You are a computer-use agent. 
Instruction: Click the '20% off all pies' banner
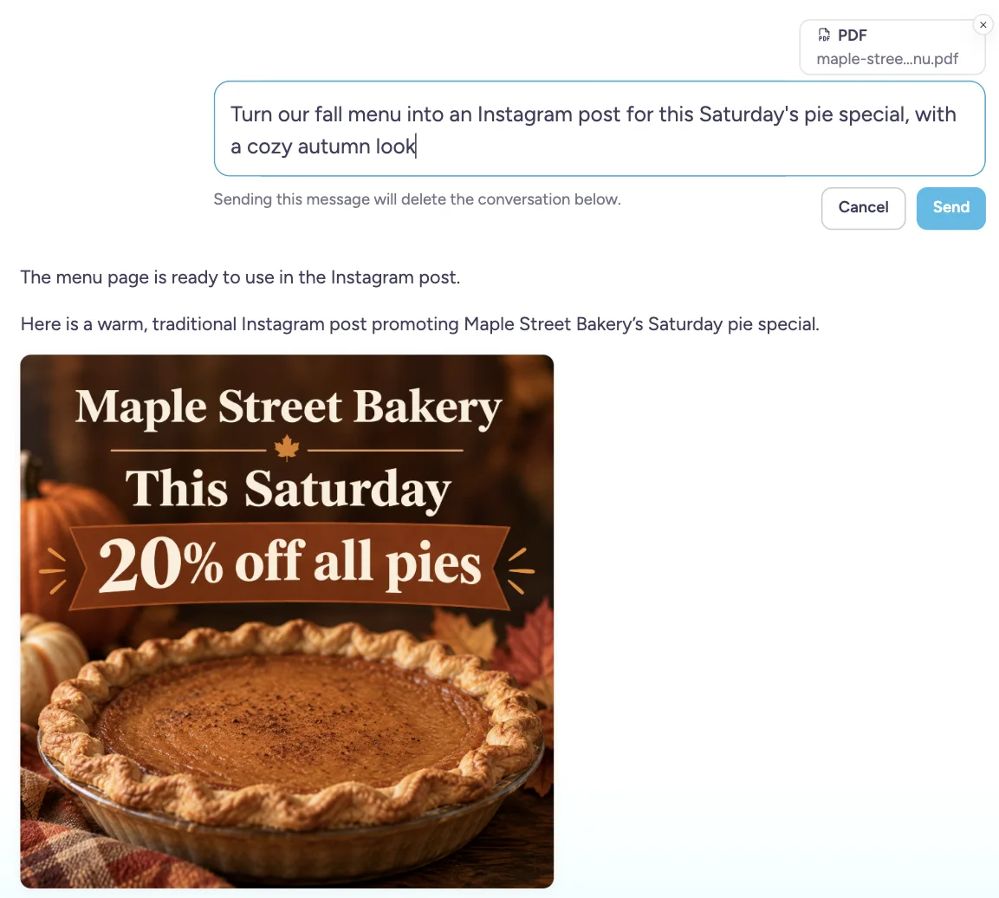(x=289, y=566)
